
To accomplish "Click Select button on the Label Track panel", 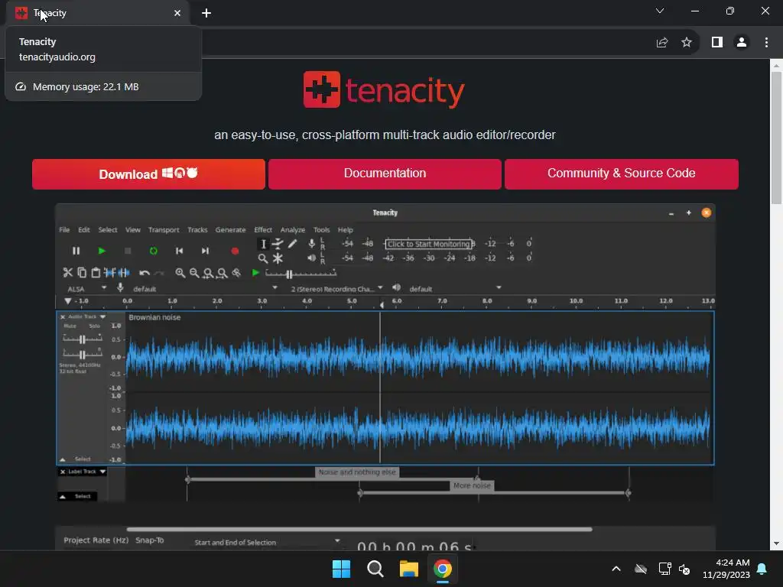I will click(x=83, y=497).
